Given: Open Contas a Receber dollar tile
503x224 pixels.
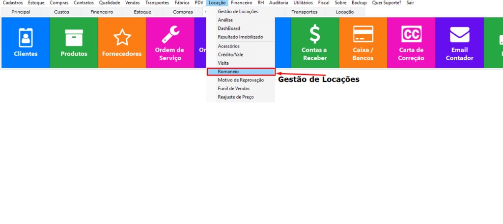Looking at the screenshot, I should pos(314,43).
